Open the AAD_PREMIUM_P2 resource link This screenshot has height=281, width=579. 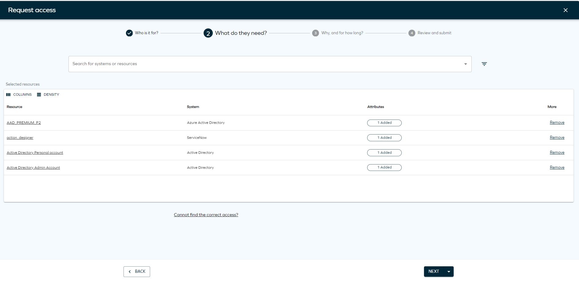click(x=24, y=123)
